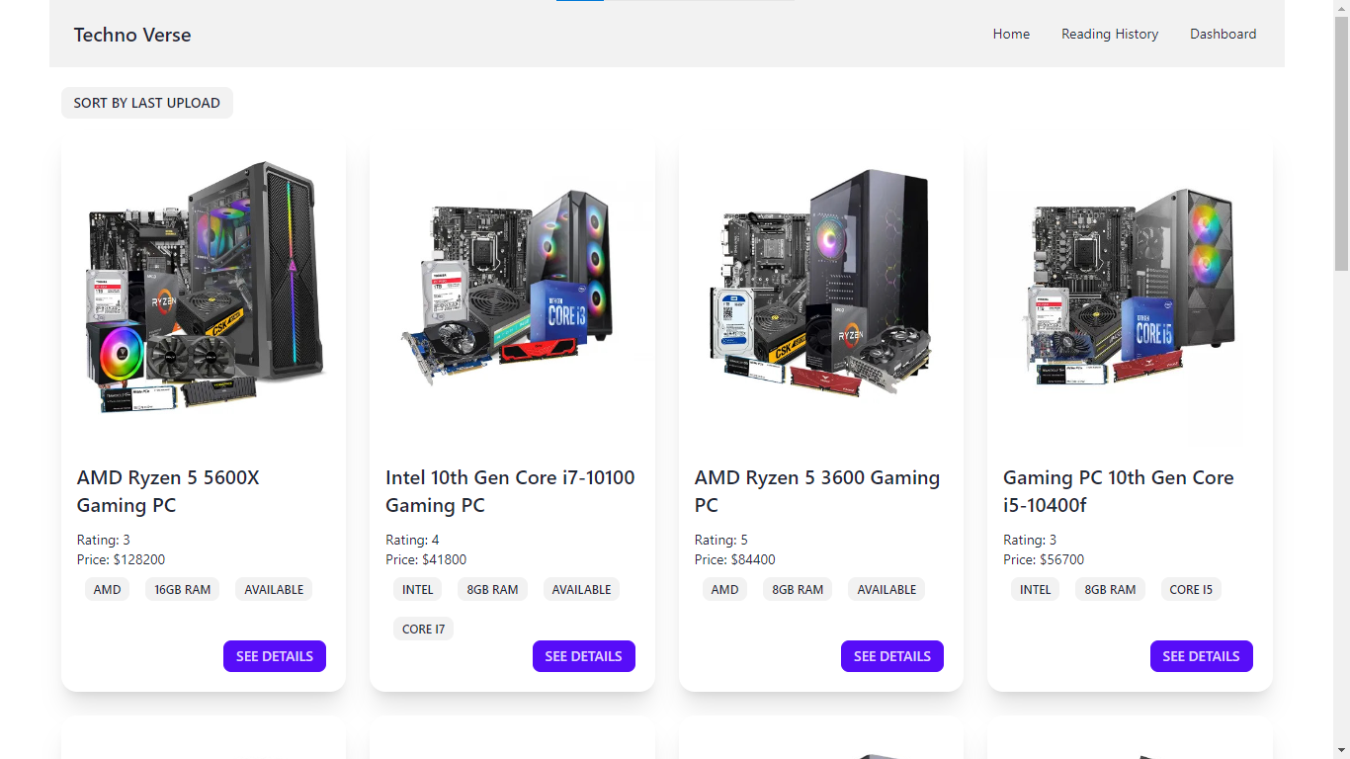The height and width of the screenshot is (759, 1350).
Task: Click the Intel Core i7-10100 PC image
Action: point(512,287)
